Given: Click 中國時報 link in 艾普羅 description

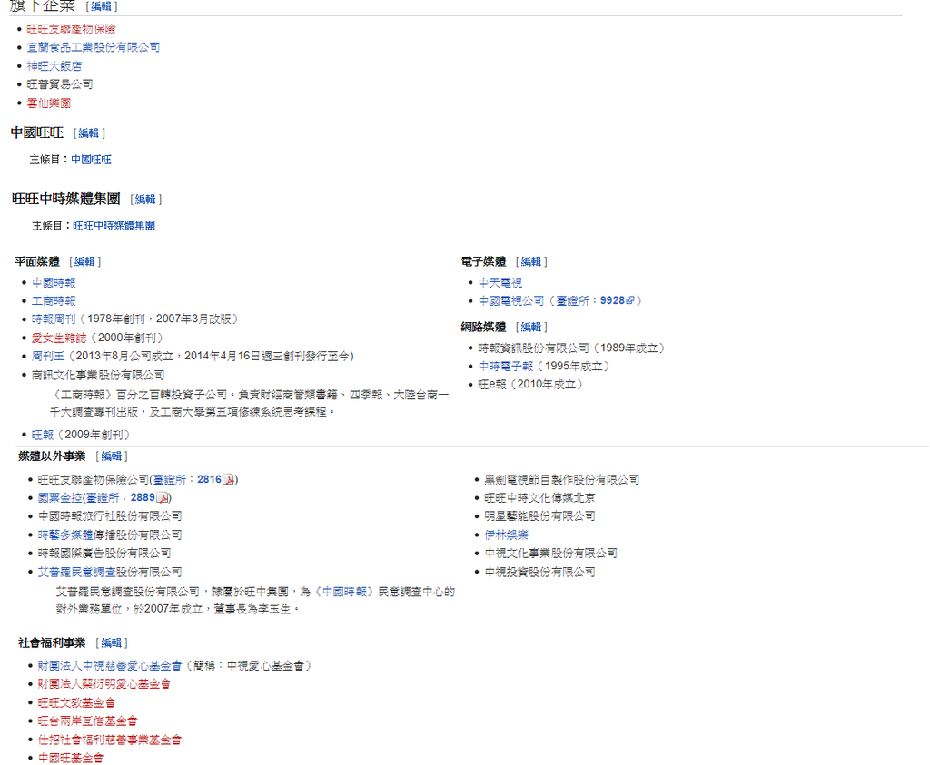Looking at the screenshot, I should [344, 592].
